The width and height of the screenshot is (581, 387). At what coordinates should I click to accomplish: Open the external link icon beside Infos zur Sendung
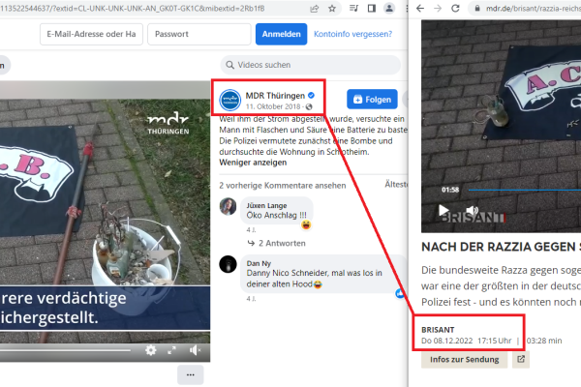coord(521,359)
